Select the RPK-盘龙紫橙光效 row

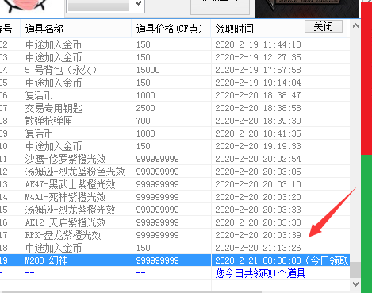[x=174, y=235]
